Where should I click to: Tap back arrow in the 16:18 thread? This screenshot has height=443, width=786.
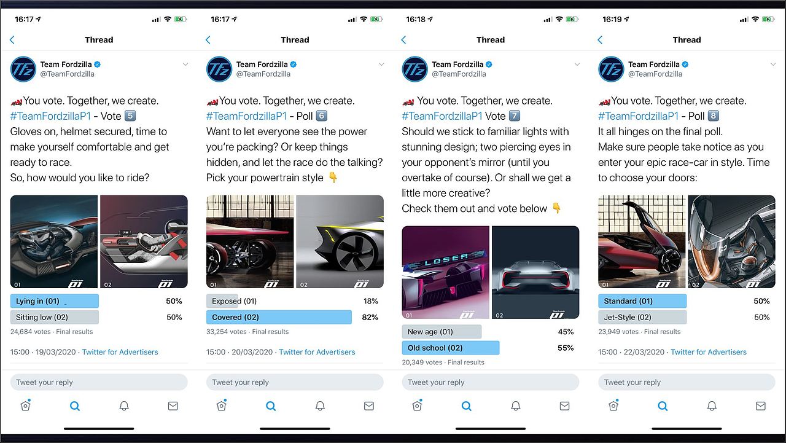click(404, 40)
